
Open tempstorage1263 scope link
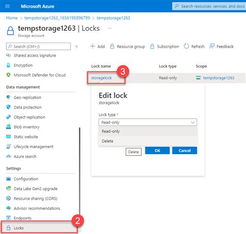[218, 78]
